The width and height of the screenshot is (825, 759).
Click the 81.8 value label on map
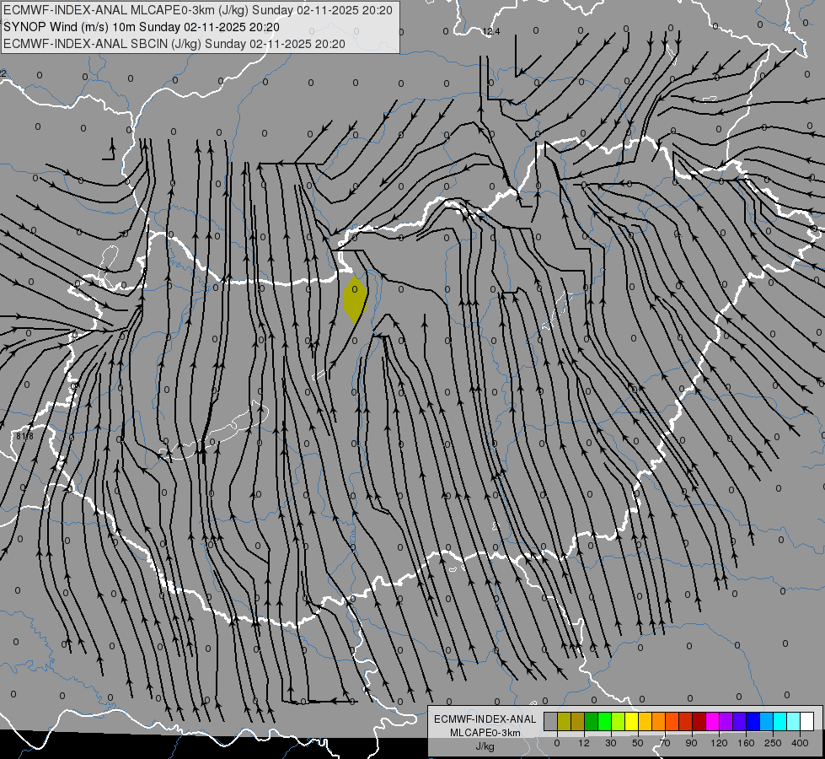pyautogui.click(x=24, y=436)
